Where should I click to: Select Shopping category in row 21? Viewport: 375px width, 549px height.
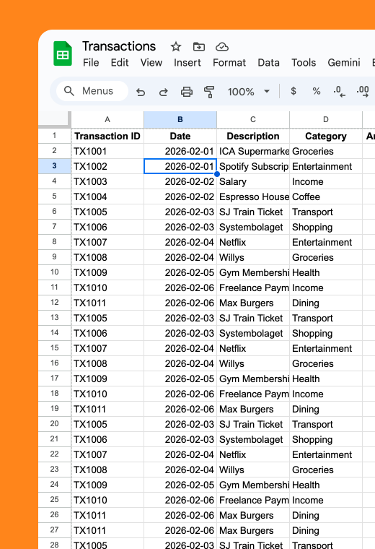(x=326, y=439)
